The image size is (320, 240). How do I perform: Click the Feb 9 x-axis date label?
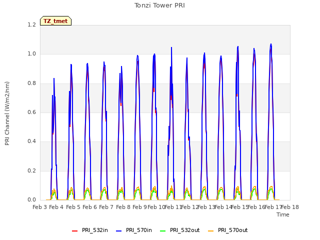click(x=139, y=207)
